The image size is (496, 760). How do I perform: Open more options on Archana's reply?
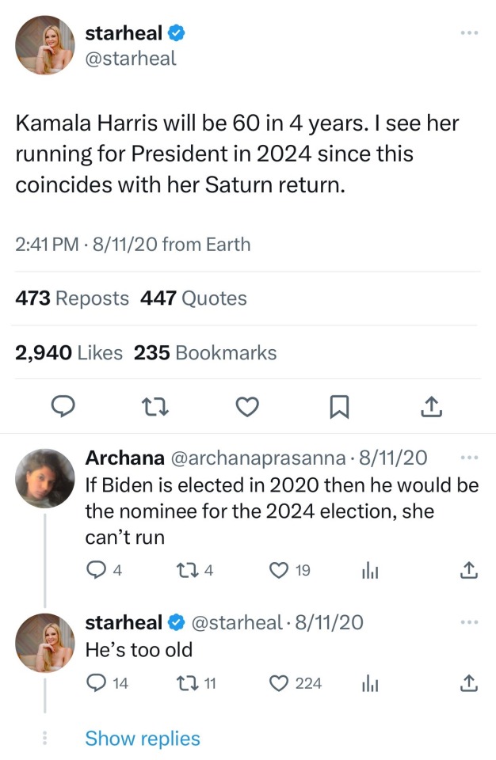[469, 458]
